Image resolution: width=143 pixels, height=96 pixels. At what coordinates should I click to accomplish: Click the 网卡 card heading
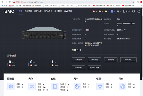(76, 79)
